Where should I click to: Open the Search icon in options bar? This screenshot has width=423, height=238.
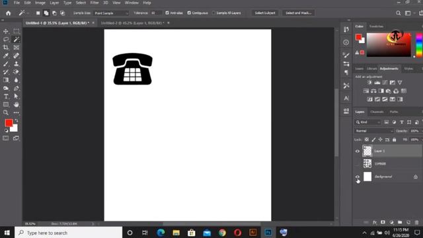click(398, 13)
